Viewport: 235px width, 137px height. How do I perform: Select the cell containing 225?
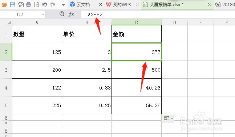coord(37,105)
